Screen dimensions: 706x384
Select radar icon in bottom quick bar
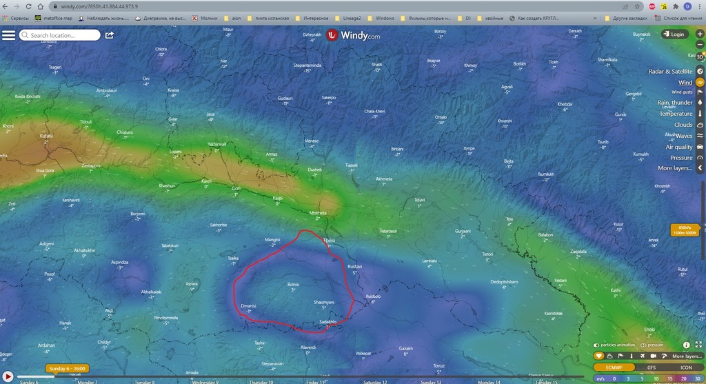[x=664, y=356]
